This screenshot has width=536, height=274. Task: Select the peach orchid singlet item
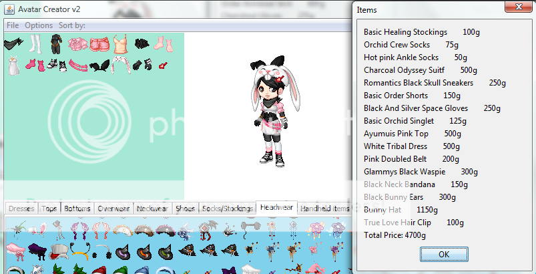click(x=120, y=45)
